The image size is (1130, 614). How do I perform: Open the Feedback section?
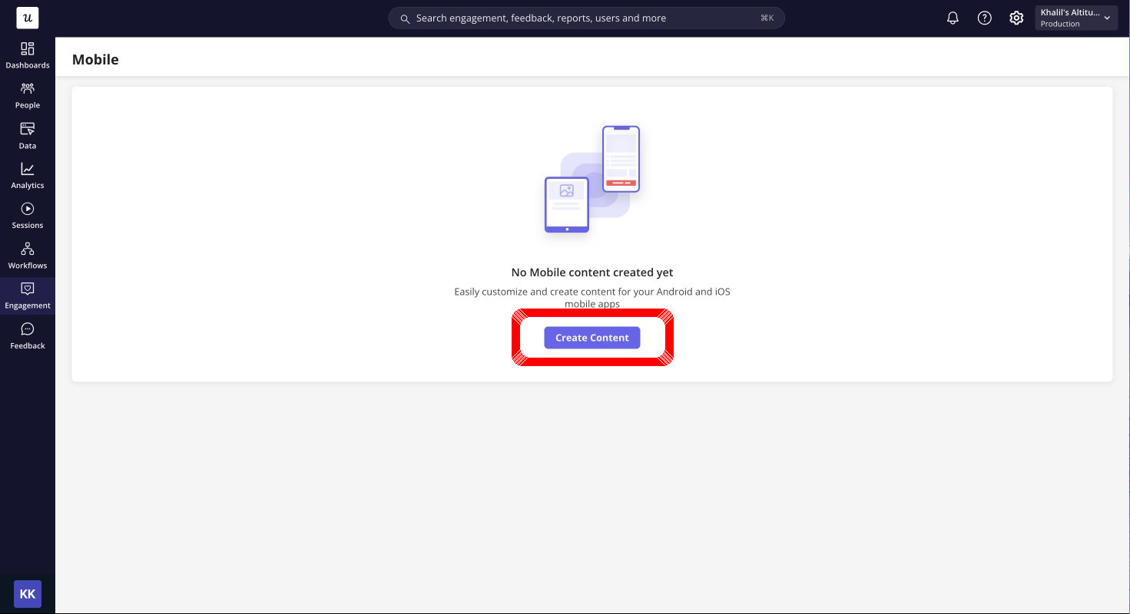click(28, 336)
